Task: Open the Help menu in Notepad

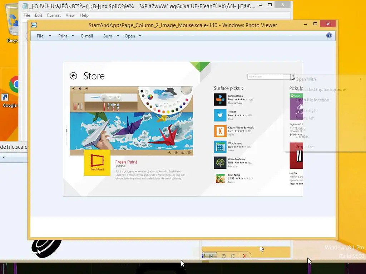Action: tap(84, 15)
